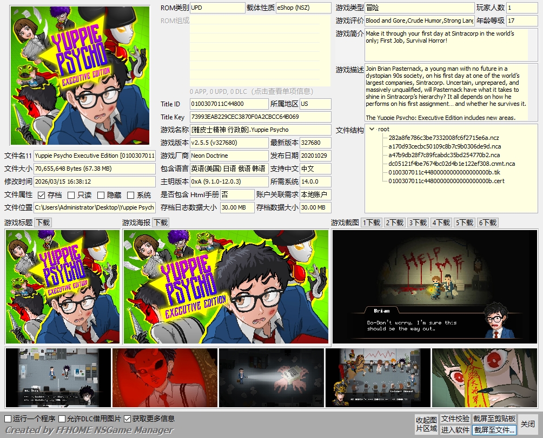
Task: Toggle the 存档 file attribute checkbox
Action: 42,195
